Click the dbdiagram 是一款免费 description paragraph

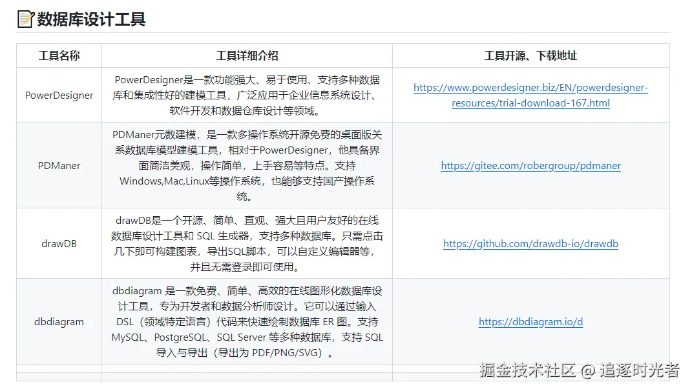(247, 322)
